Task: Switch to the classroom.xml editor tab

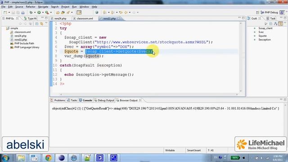Action: pos(85,18)
